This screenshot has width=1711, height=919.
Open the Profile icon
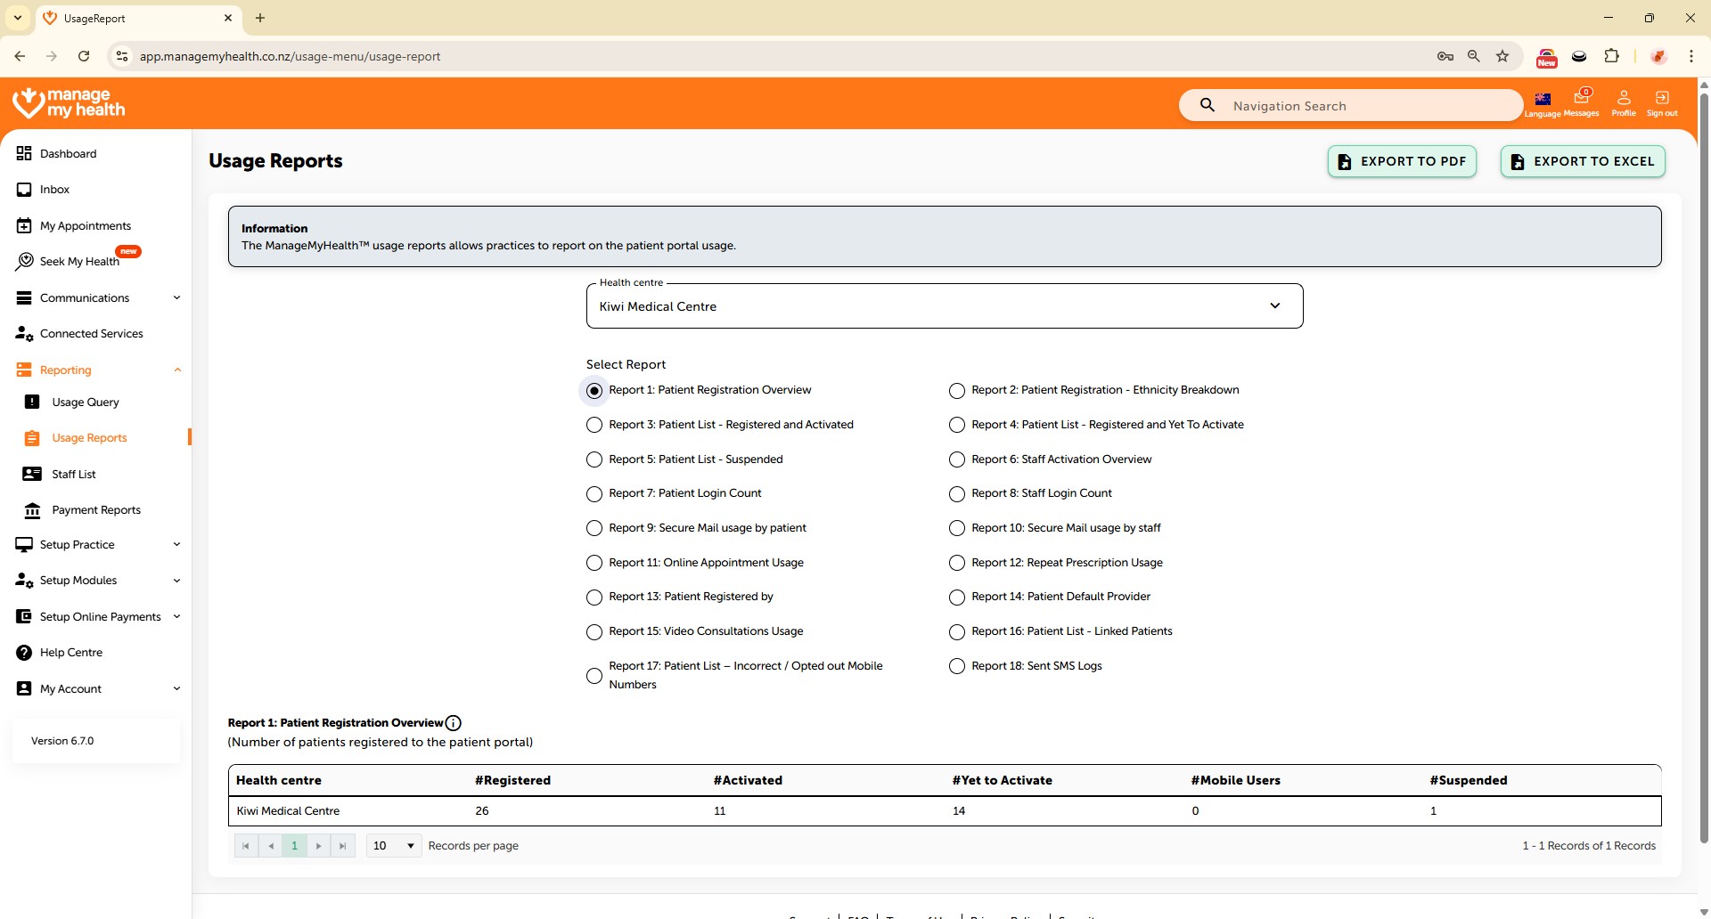(x=1623, y=99)
